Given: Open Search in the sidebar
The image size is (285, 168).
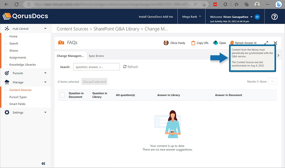Looking at the screenshot, I should click(x=14, y=43).
